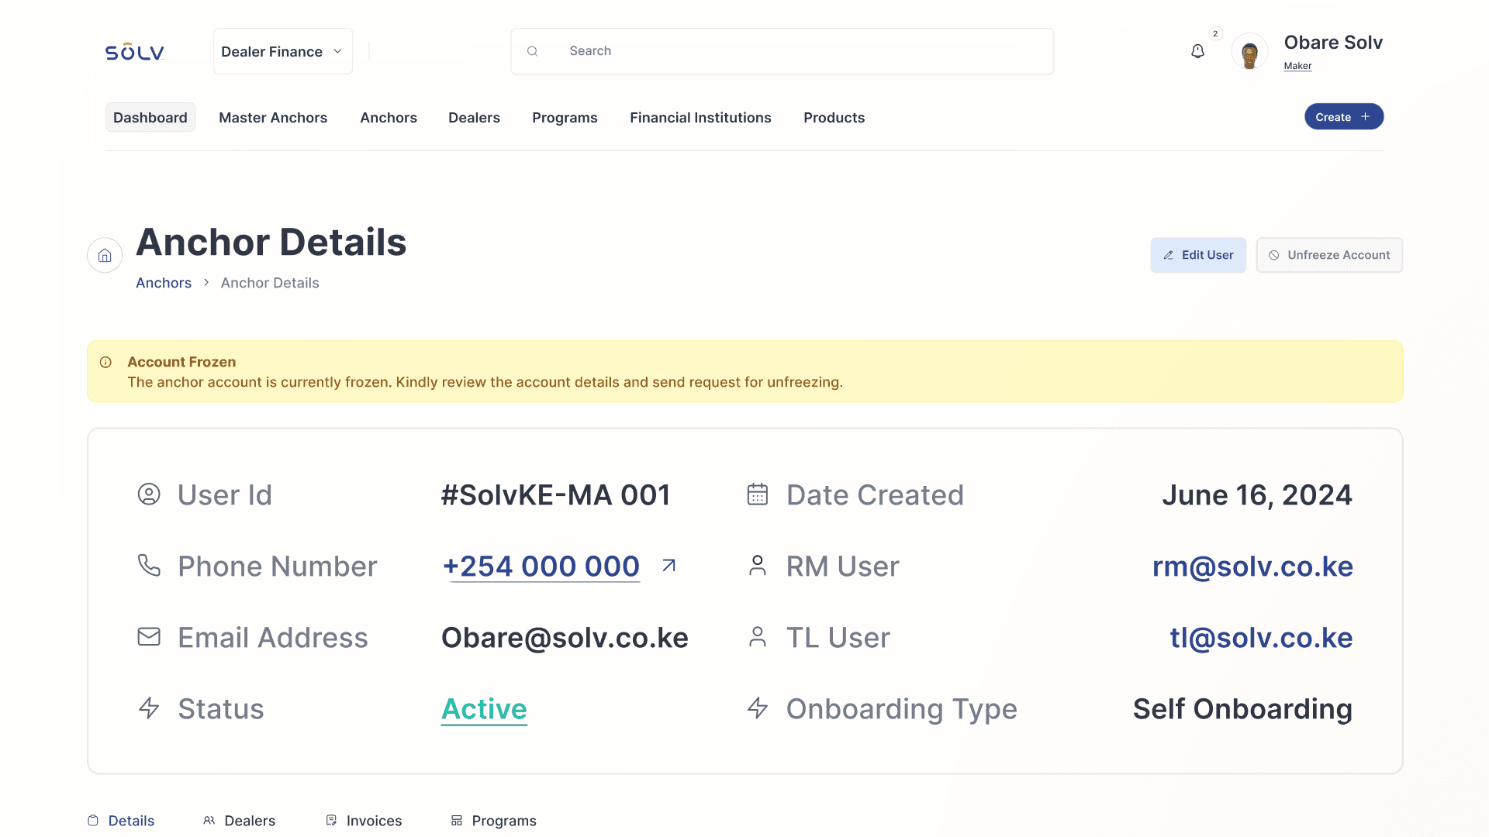This screenshot has width=1489, height=837.
Task: Click the Obare Solv profile avatar
Action: point(1249,53)
